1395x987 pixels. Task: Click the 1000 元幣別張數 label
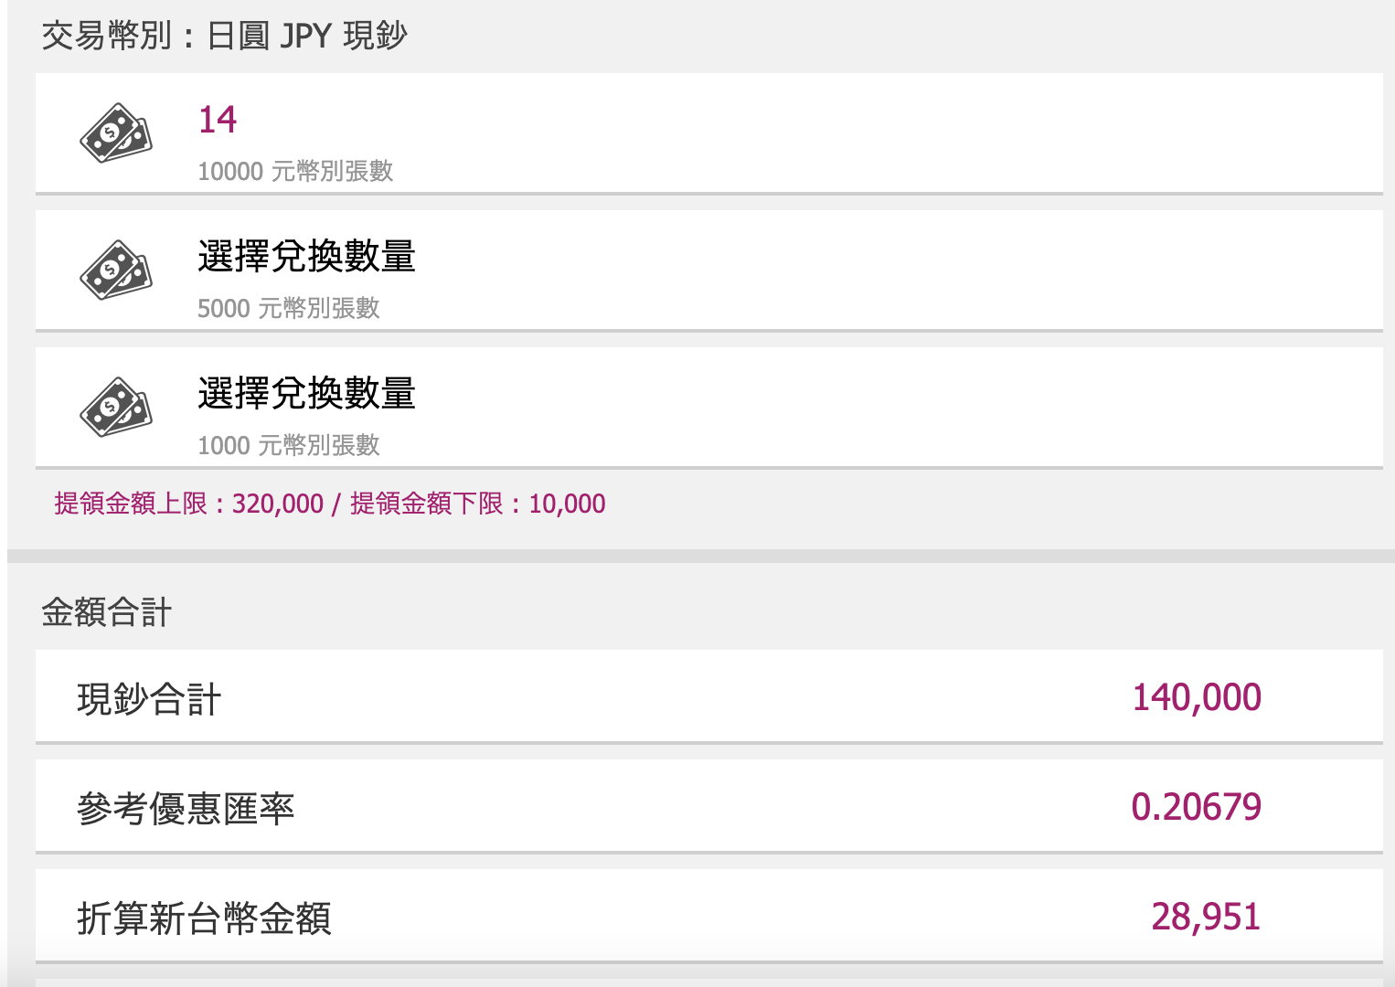click(x=289, y=445)
